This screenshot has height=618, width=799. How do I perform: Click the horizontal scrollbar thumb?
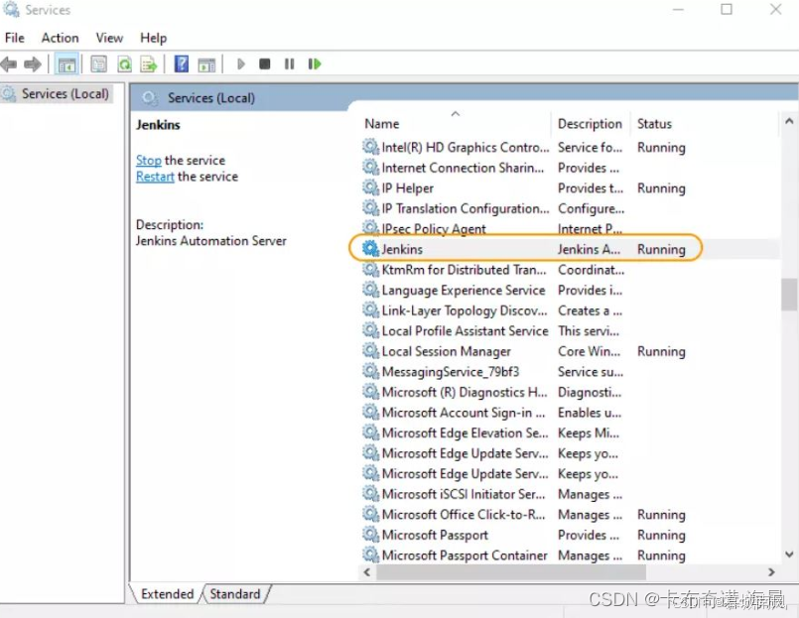click(511, 572)
